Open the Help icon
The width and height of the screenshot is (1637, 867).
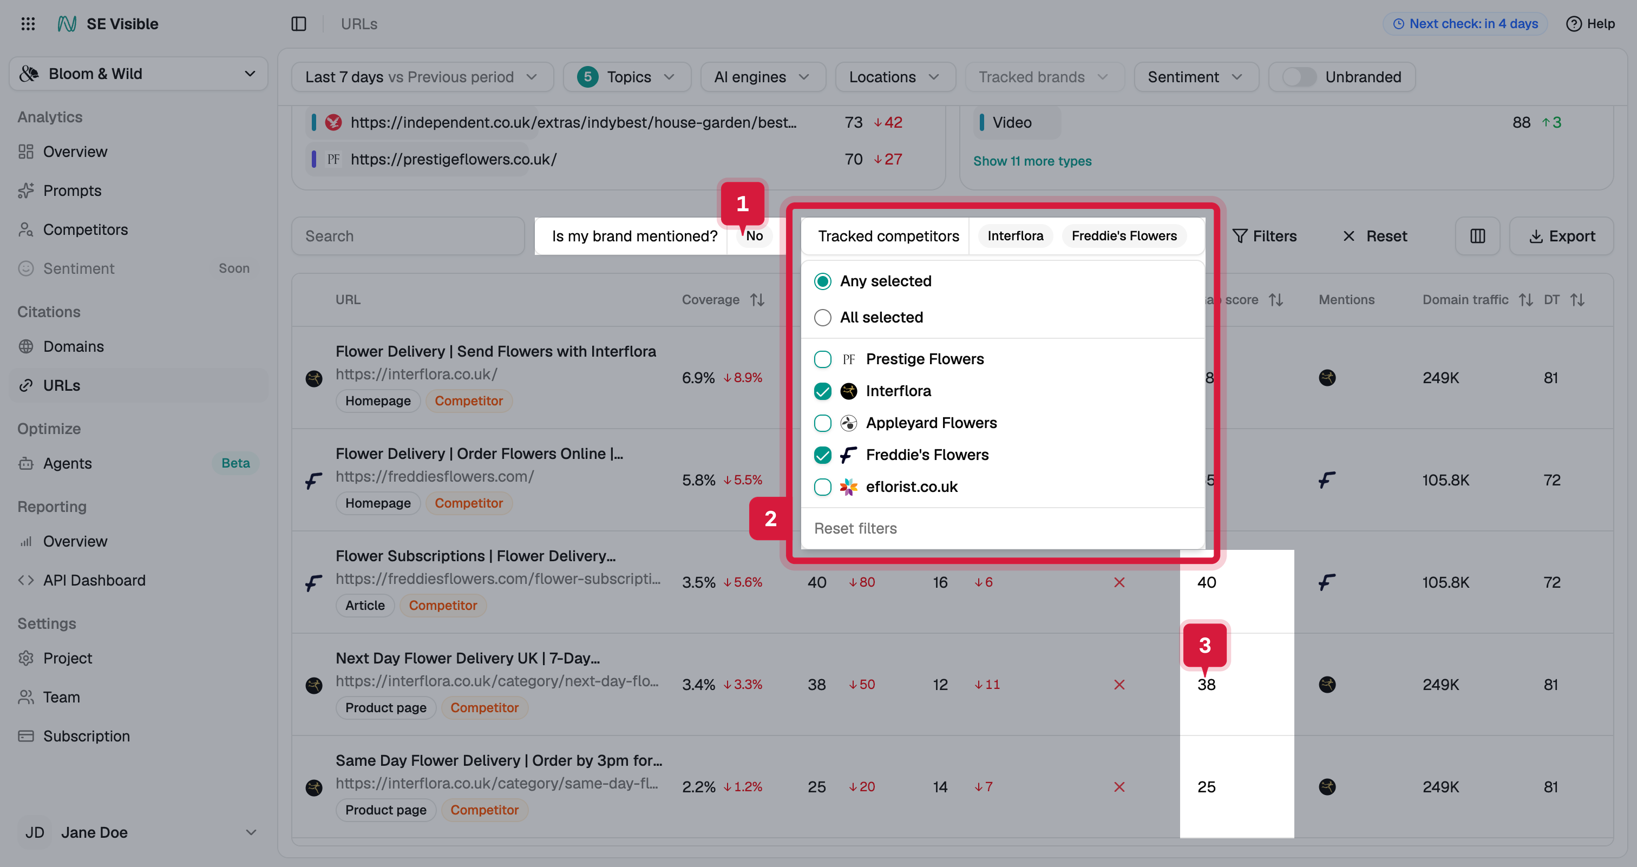point(1574,24)
